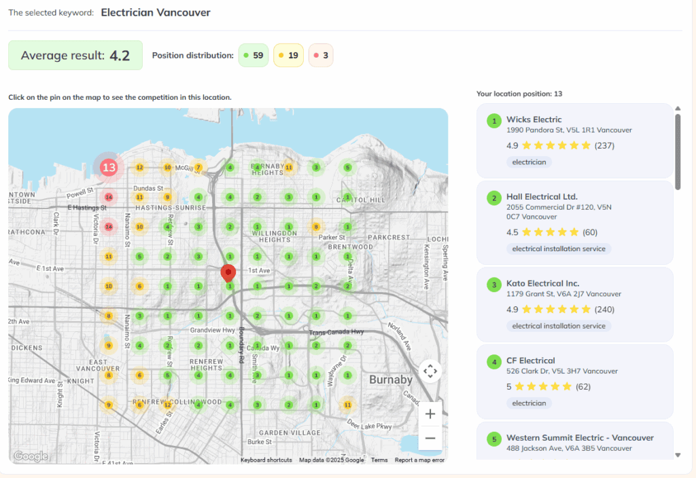
Task: Click the yellow 11 pin at Burnaby Heights
Action: [289, 168]
